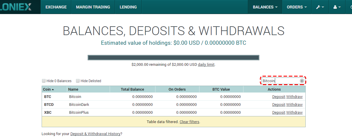Open Deposit & Withdrawal History link
352x138 pixels.
95,134
